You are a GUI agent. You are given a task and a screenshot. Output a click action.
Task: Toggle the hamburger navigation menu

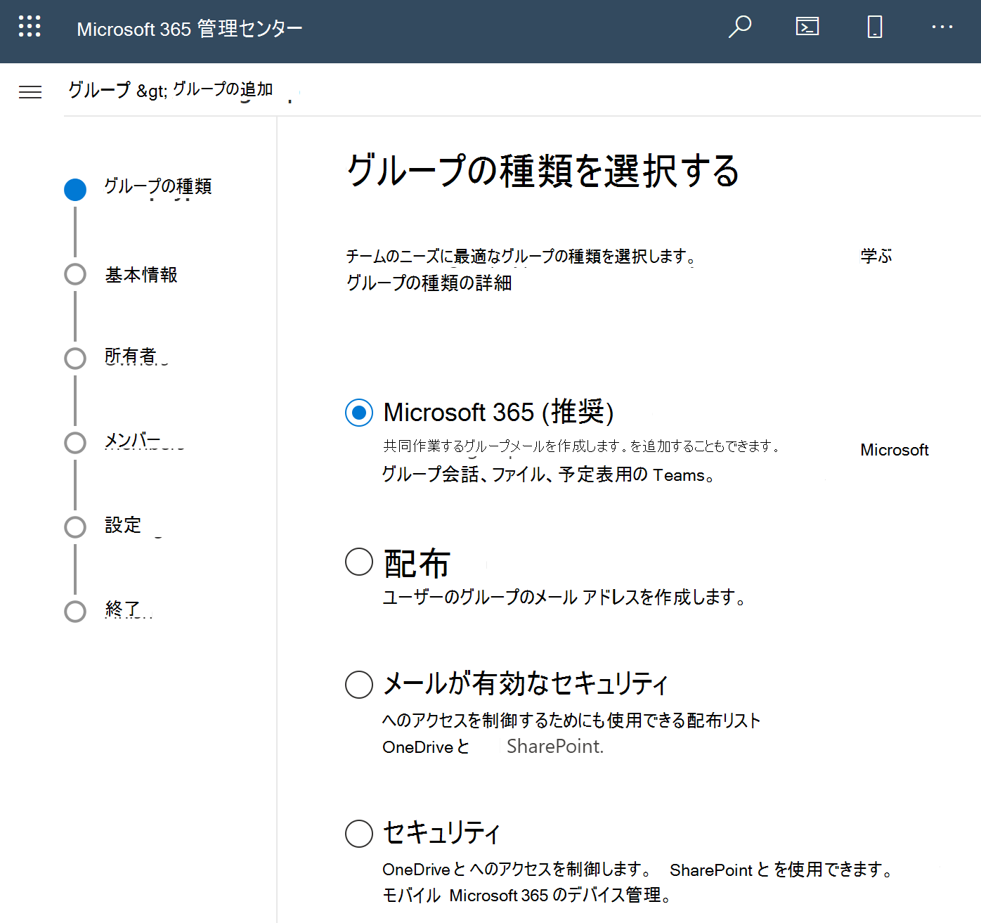pos(30,92)
